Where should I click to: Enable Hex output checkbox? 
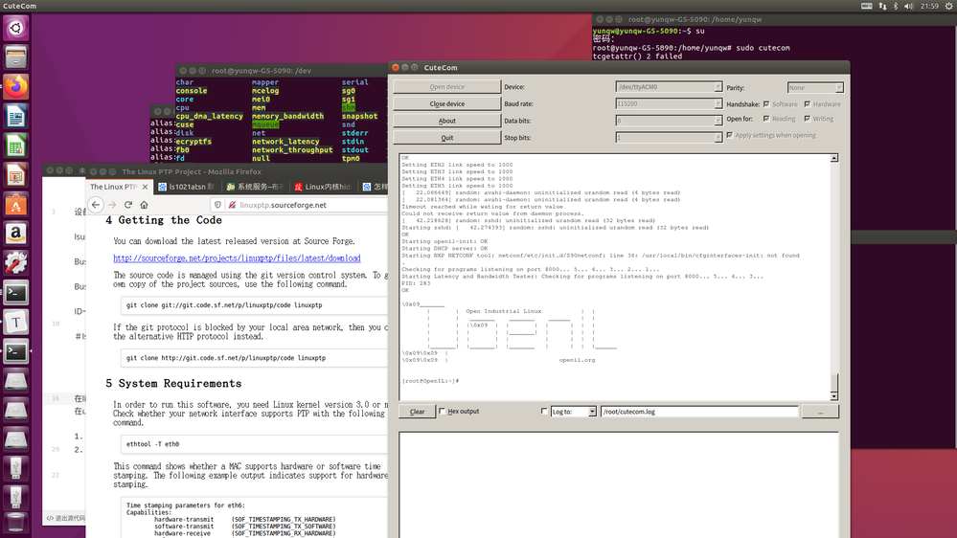coord(443,411)
